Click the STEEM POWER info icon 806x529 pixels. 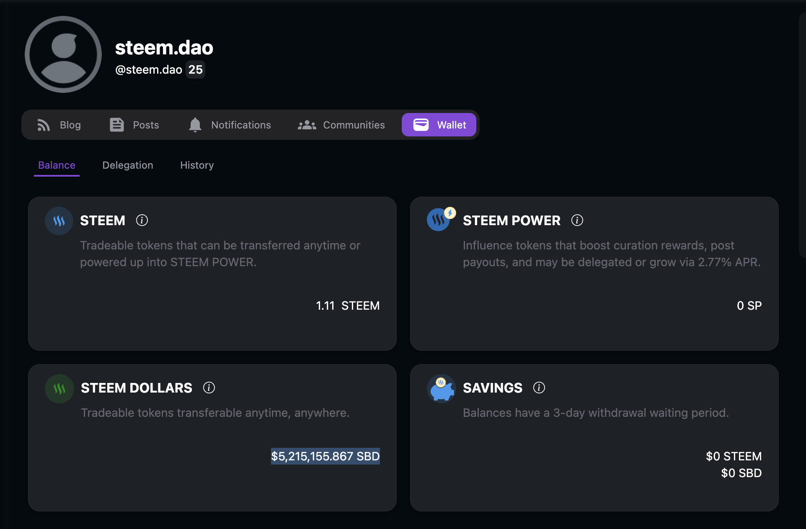pos(577,220)
